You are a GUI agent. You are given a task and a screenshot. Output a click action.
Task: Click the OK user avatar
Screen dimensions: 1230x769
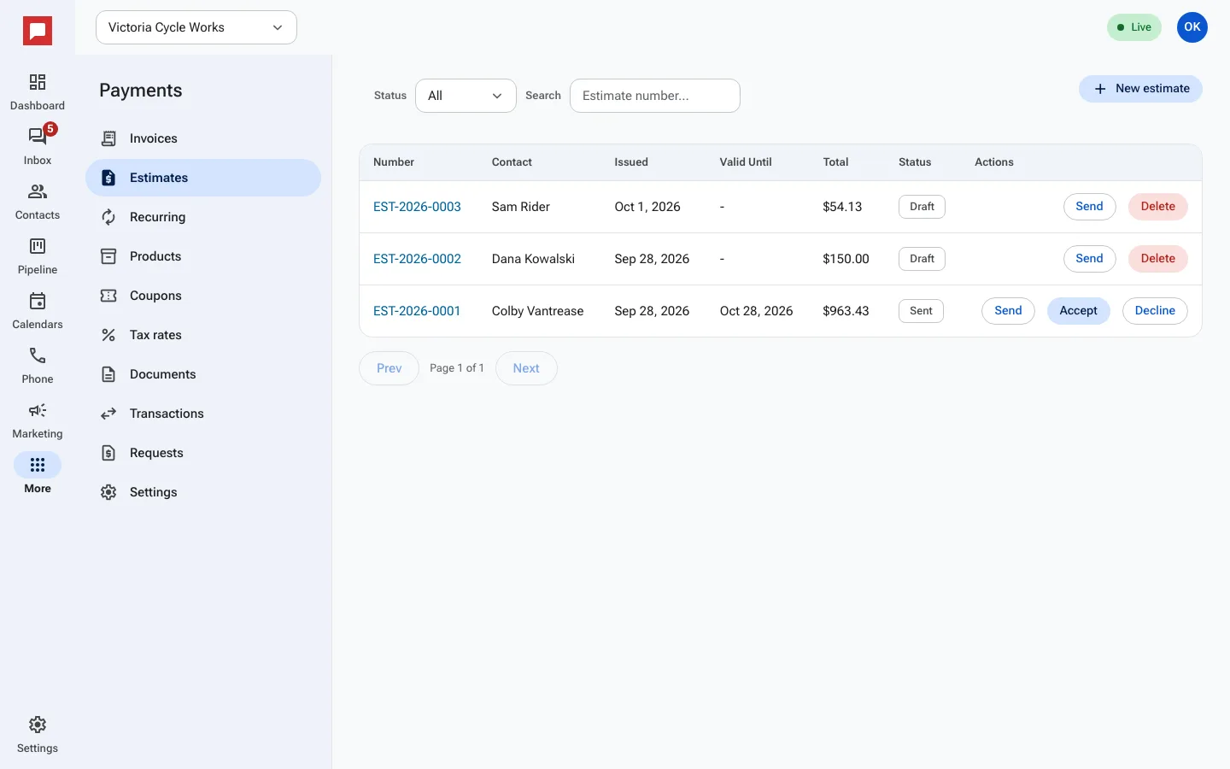[x=1192, y=27]
